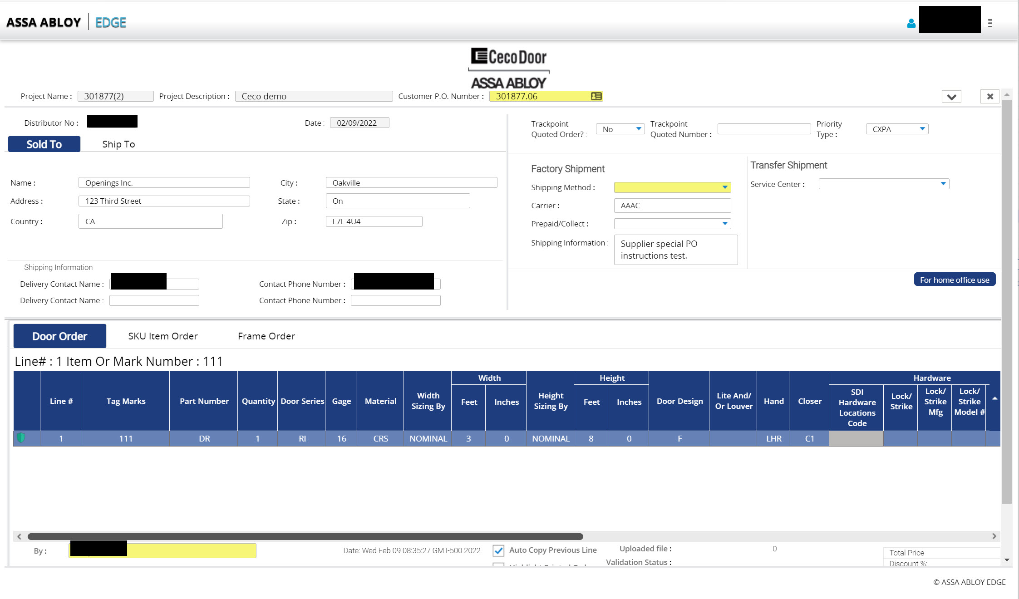Click the ASSA ABLOY EDGE logo

tap(66, 22)
